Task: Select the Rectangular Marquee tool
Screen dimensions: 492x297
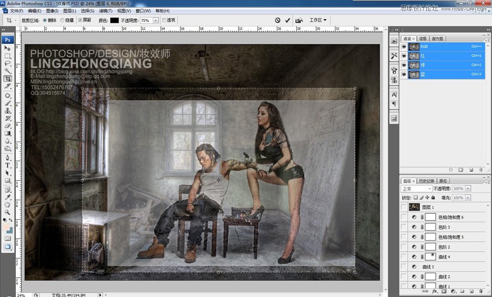Action: click(x=8, y=56)
